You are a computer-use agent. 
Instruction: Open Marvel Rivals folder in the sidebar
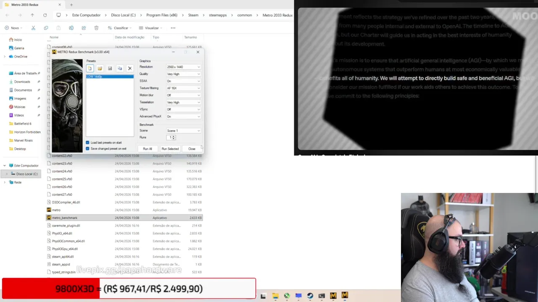pos(23,141)
